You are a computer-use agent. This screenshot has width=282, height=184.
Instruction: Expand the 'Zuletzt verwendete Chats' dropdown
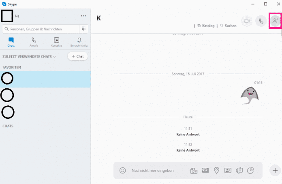pyautogui.click(x=54, y=57)
